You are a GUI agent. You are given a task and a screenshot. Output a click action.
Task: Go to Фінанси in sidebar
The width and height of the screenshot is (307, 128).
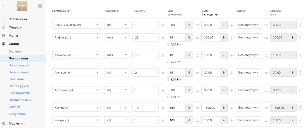pos(15,27)
